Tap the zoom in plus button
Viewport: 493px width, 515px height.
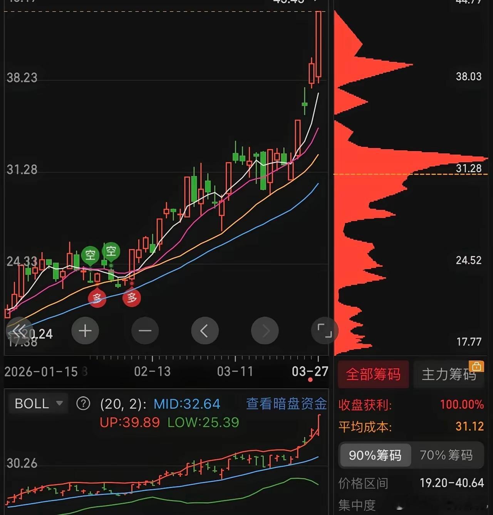tap(85, 331)
